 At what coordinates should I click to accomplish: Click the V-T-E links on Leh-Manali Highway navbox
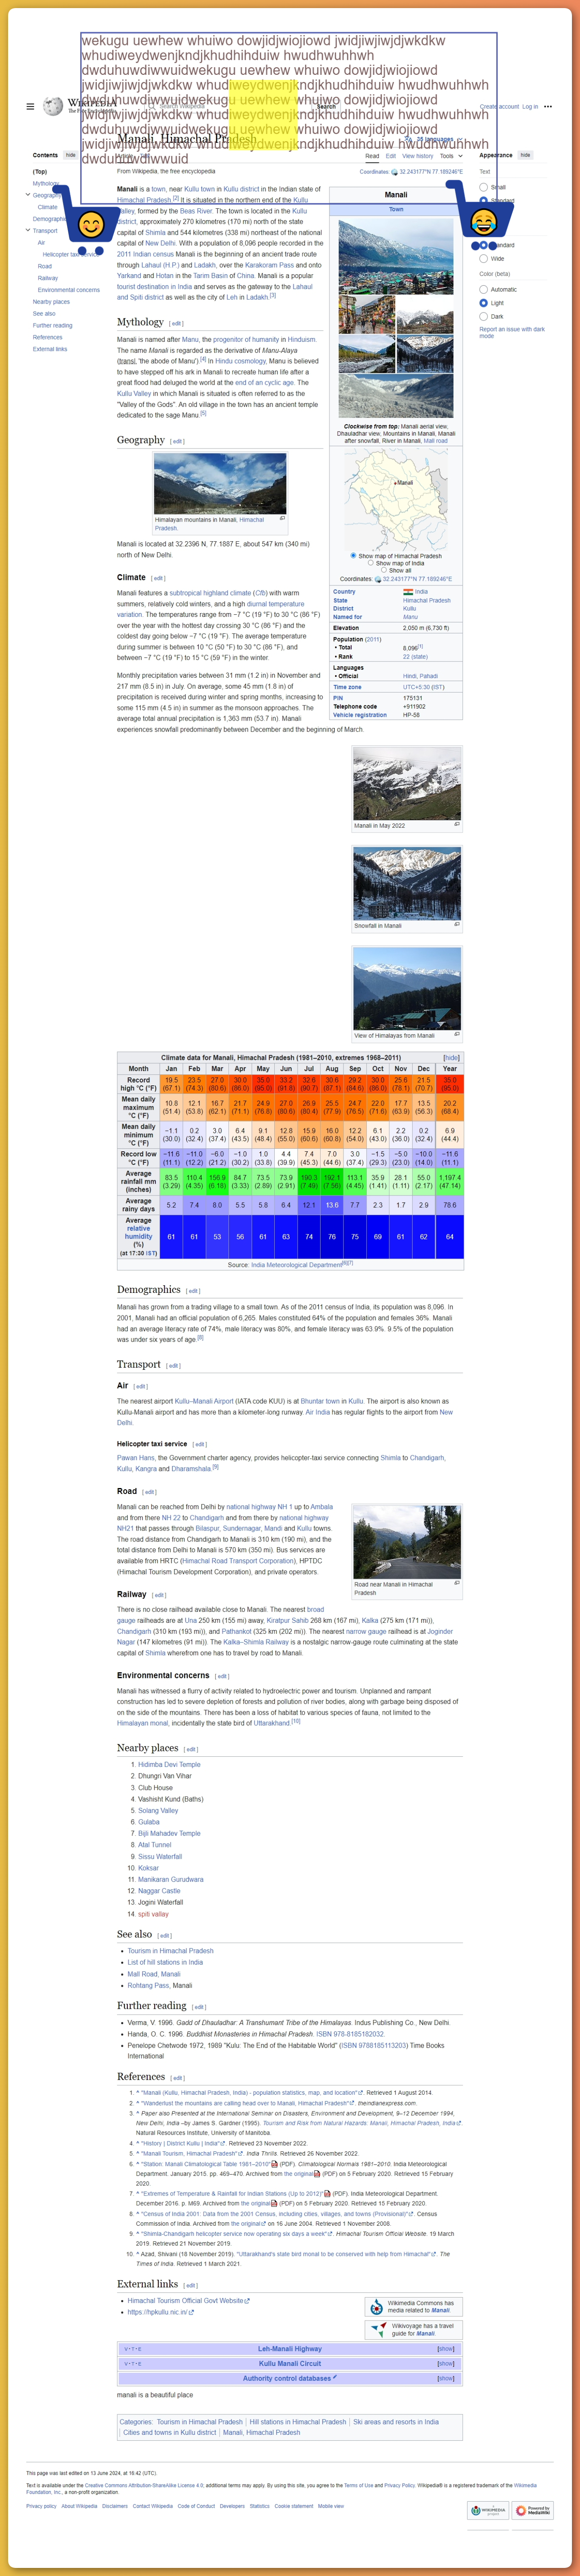tap(133, 2349)
